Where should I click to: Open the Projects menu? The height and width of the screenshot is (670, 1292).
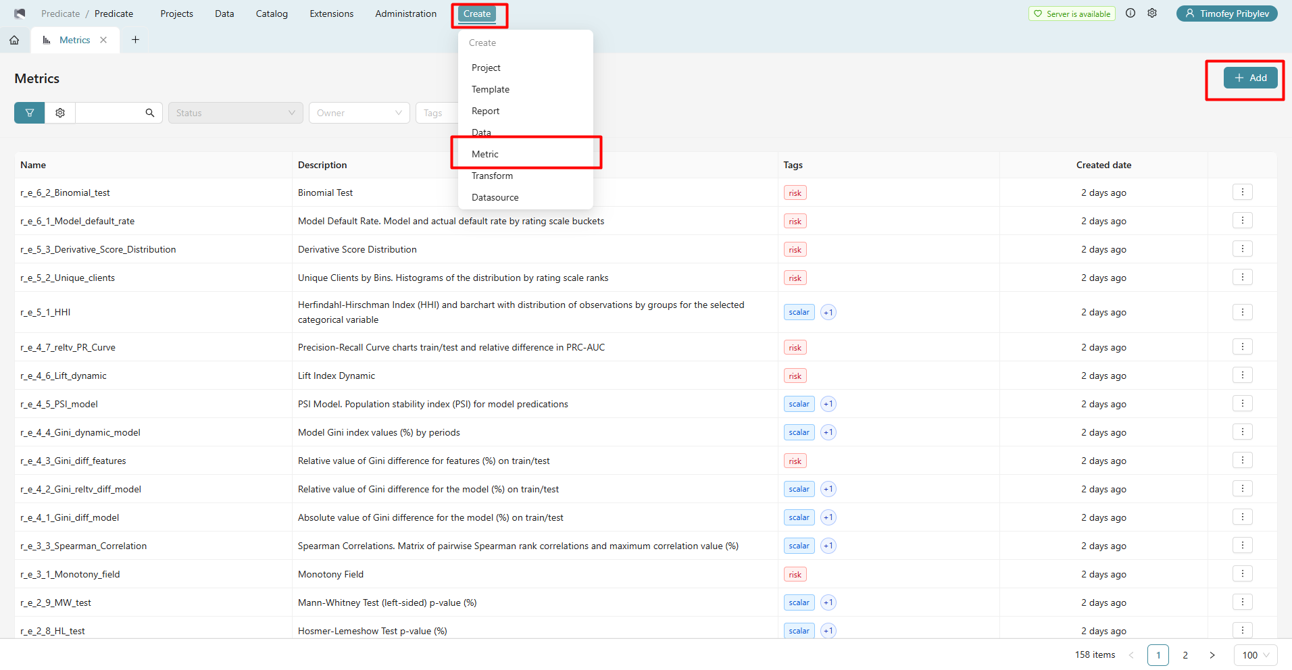(176, 14)
